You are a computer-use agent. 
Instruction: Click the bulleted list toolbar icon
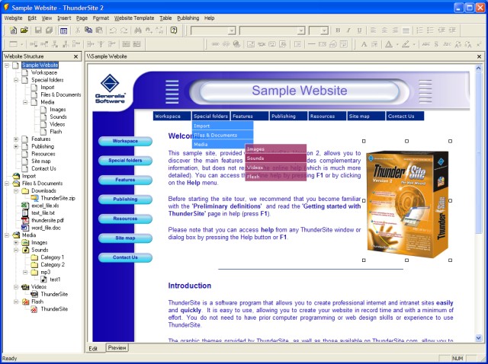pyautogui.click(x=430, y=30)
